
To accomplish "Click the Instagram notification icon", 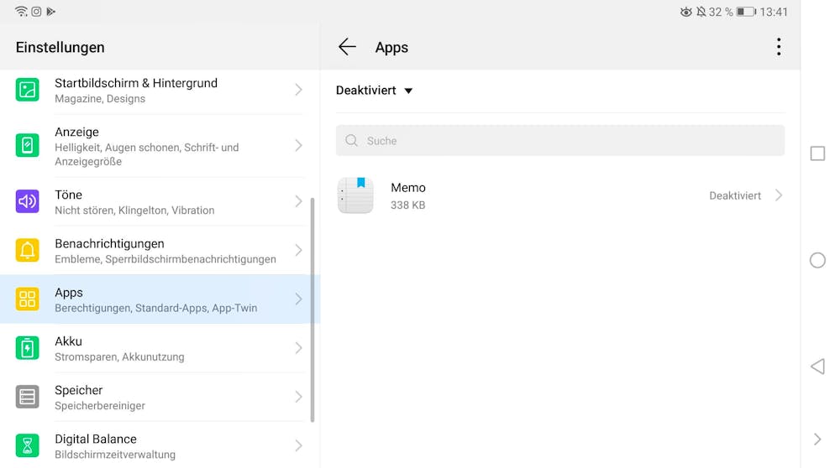I will click(36, 11).
